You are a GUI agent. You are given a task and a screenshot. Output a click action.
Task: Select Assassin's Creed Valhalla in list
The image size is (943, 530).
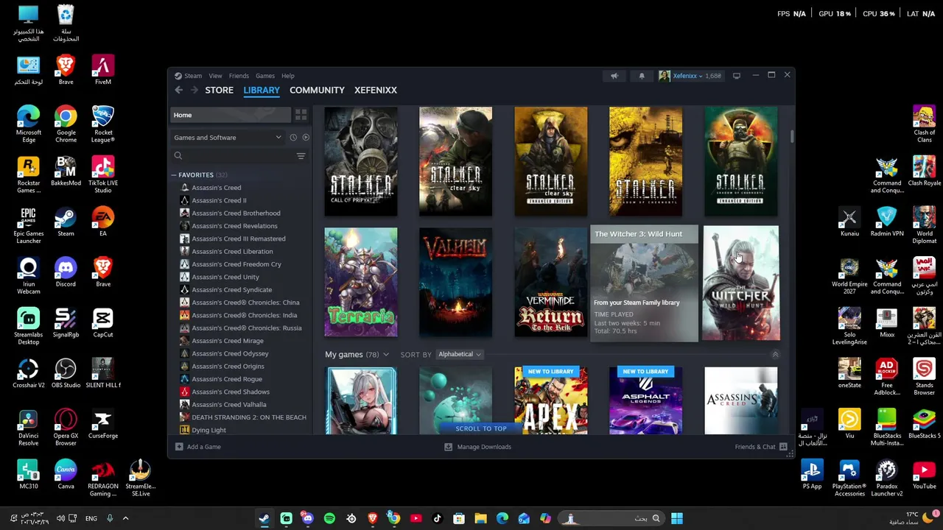(x=229, y=404)
